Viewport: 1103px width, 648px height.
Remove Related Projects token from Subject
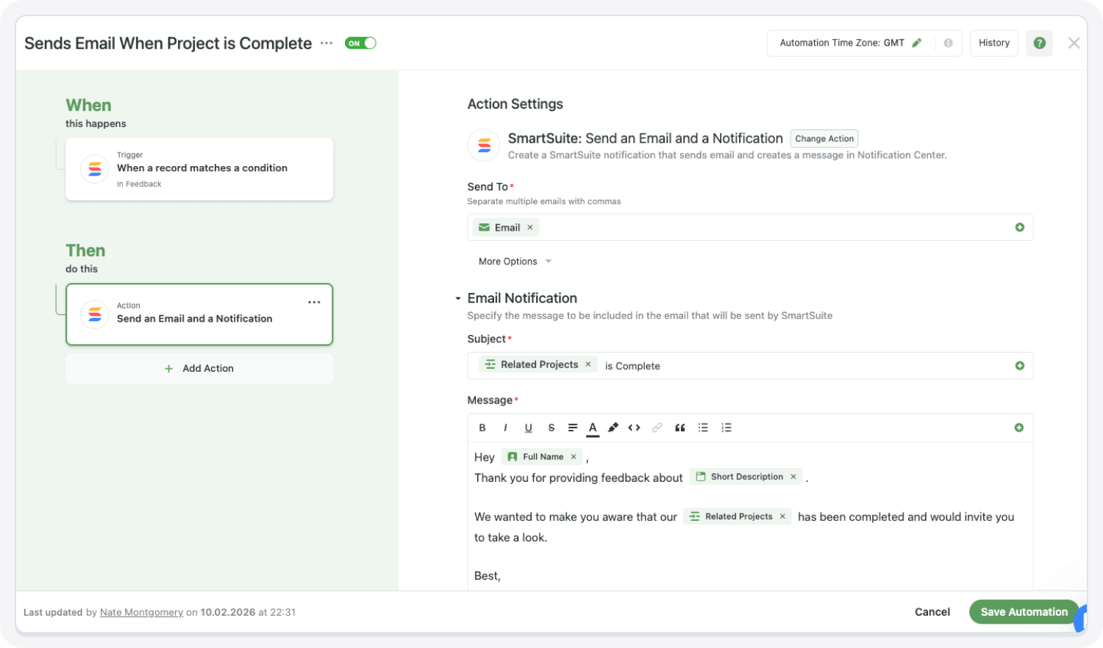588,364
